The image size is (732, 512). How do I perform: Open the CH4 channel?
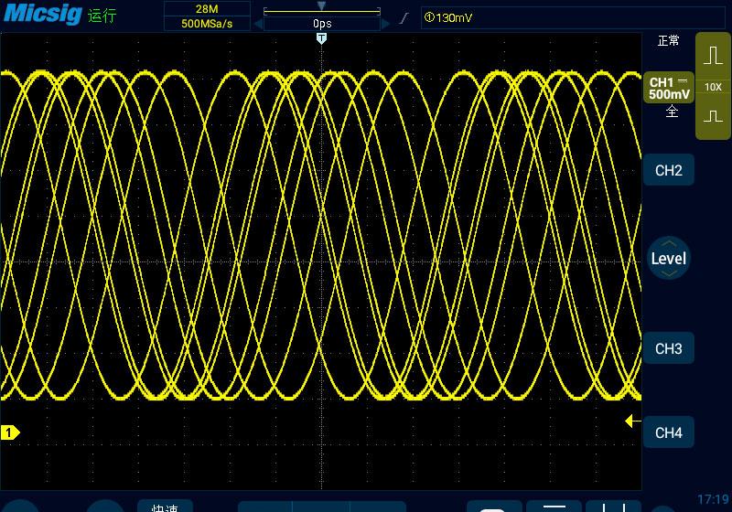click(x=669, y=432)
